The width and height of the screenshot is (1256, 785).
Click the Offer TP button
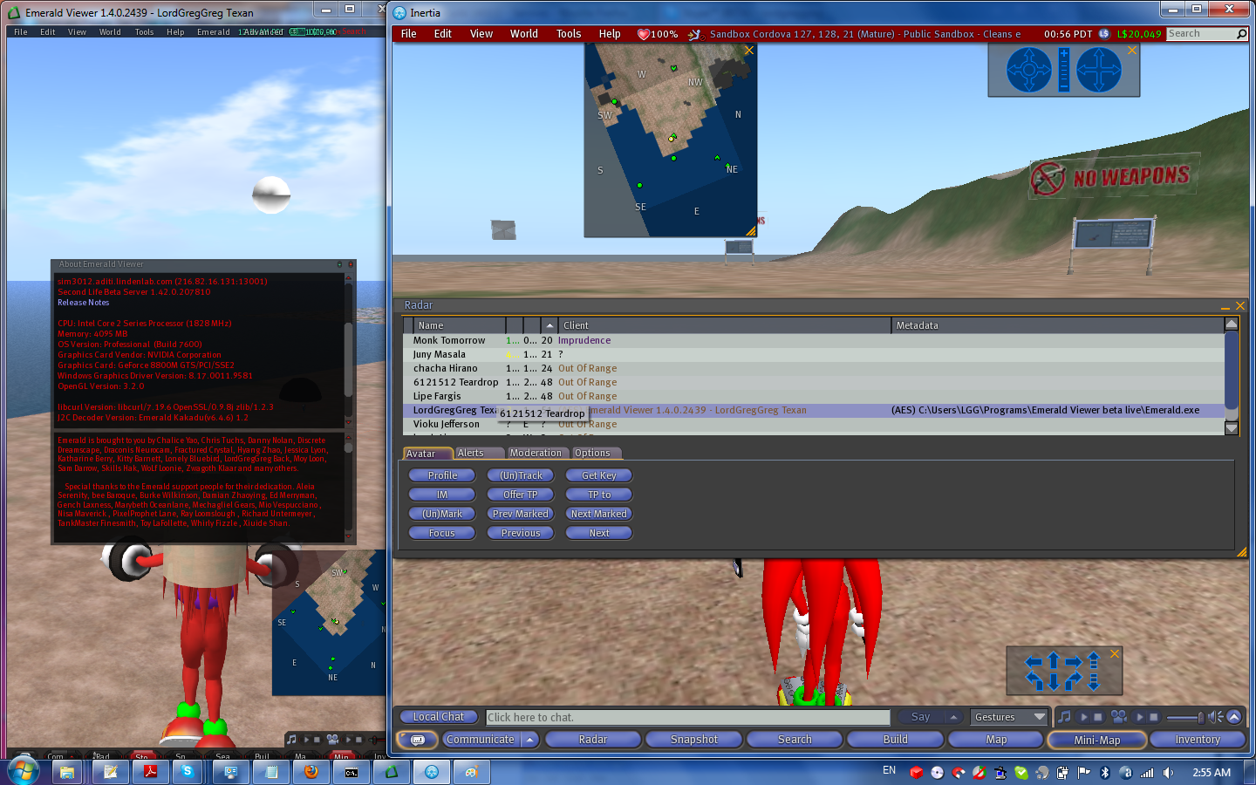pyautogui.click(x=521, y=495)
